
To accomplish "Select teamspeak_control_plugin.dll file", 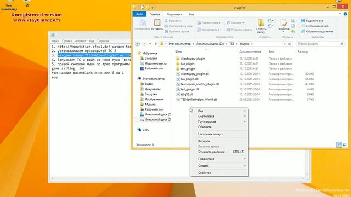I will 197,84.
